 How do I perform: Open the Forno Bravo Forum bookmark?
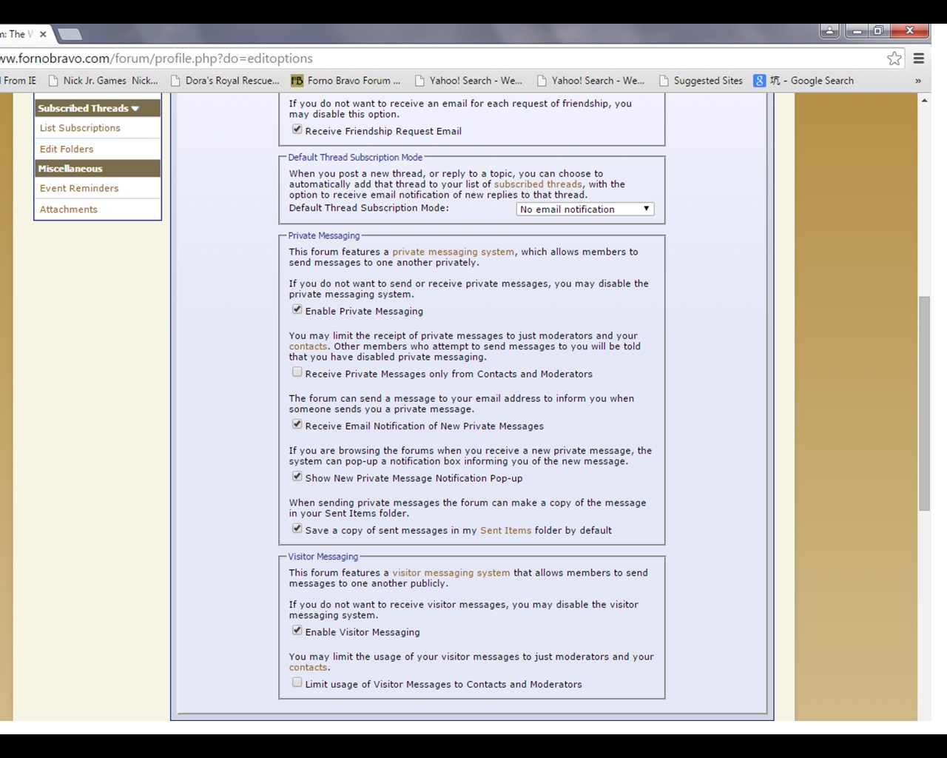346,81
